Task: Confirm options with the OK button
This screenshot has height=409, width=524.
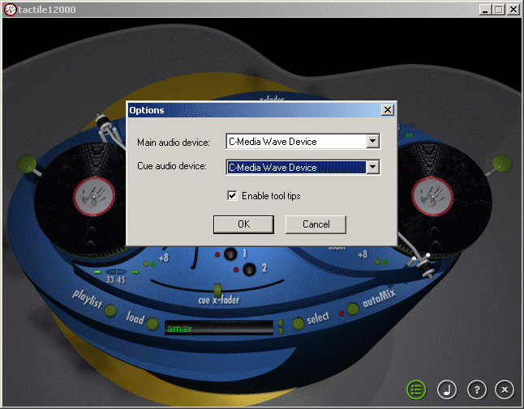Action: coord(243,224)
